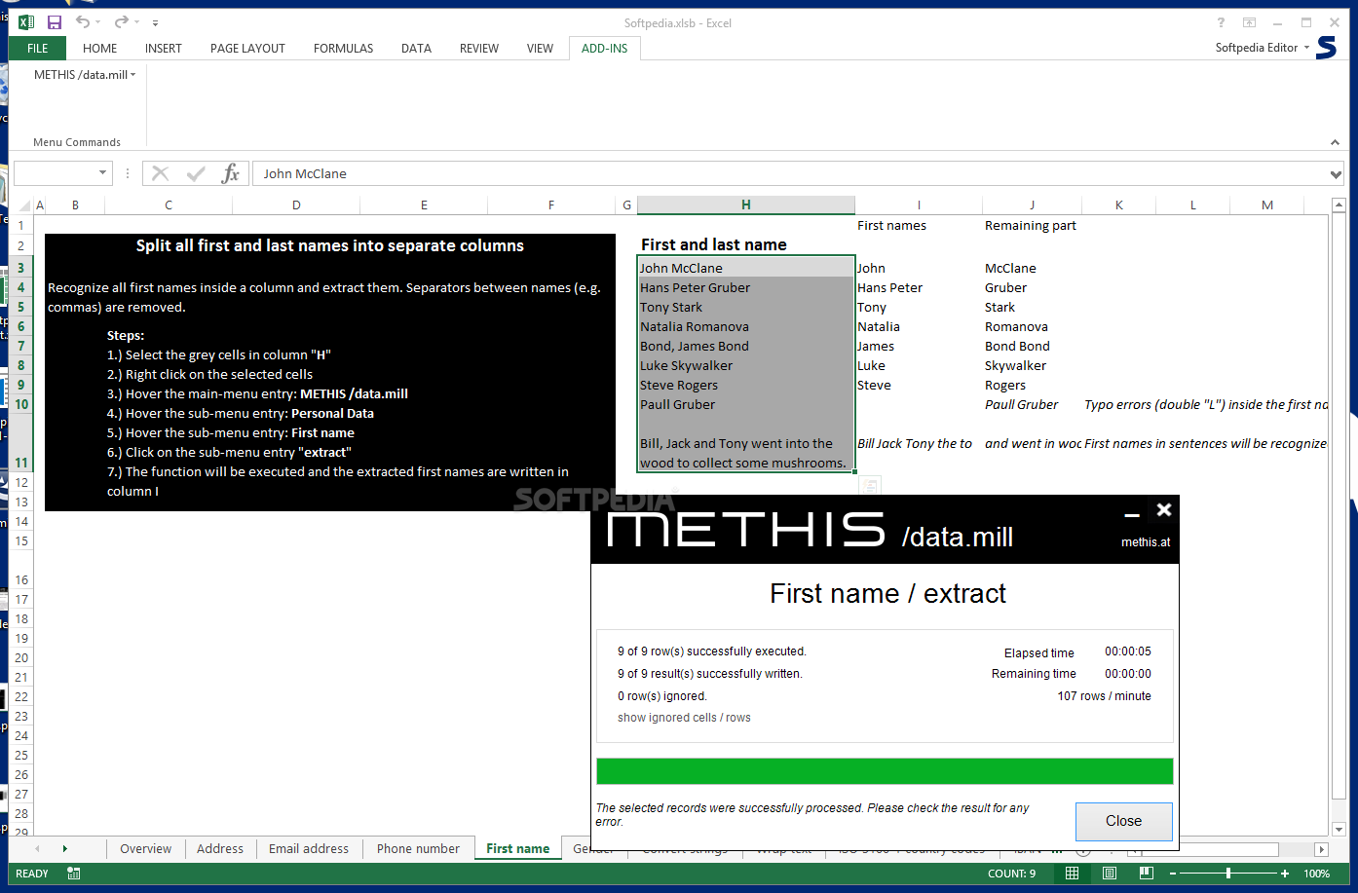The width and height of the screenshot is (1358, 893).
Task: Click the formula bar input with John McClane
Action: pos(790,173)
